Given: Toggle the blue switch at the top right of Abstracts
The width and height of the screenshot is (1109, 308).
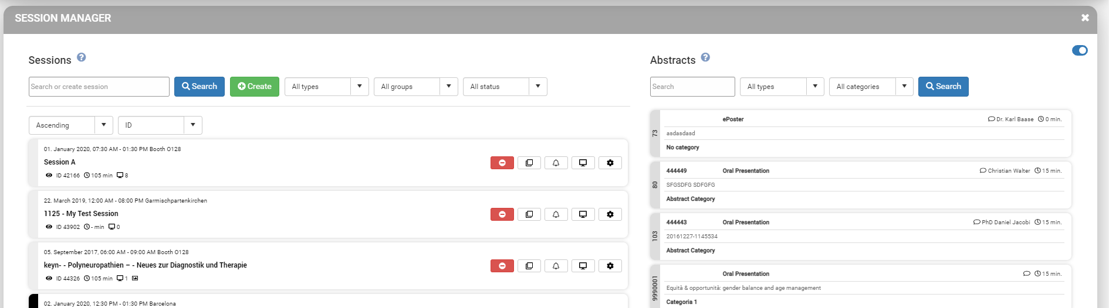Looking at the screenshot, I should coord(1080,50).
